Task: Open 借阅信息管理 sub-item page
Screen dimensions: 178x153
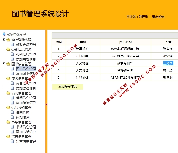Action: (x=26, y=98)
